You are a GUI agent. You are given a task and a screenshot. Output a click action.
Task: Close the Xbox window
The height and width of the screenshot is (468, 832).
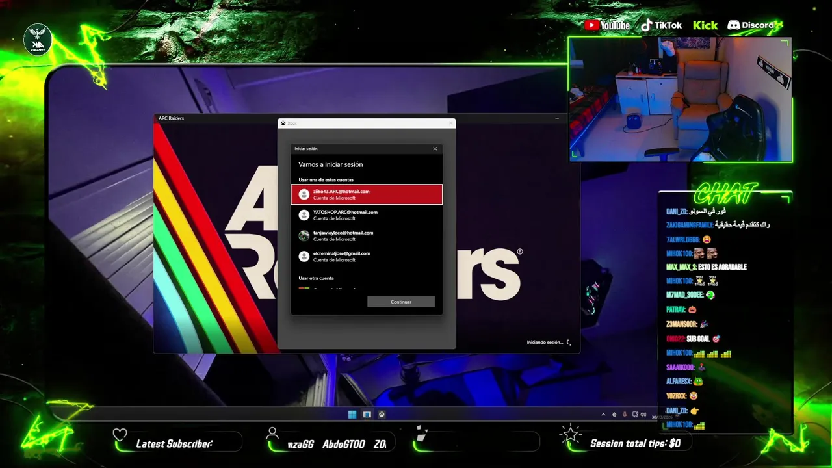click(450, 123)
